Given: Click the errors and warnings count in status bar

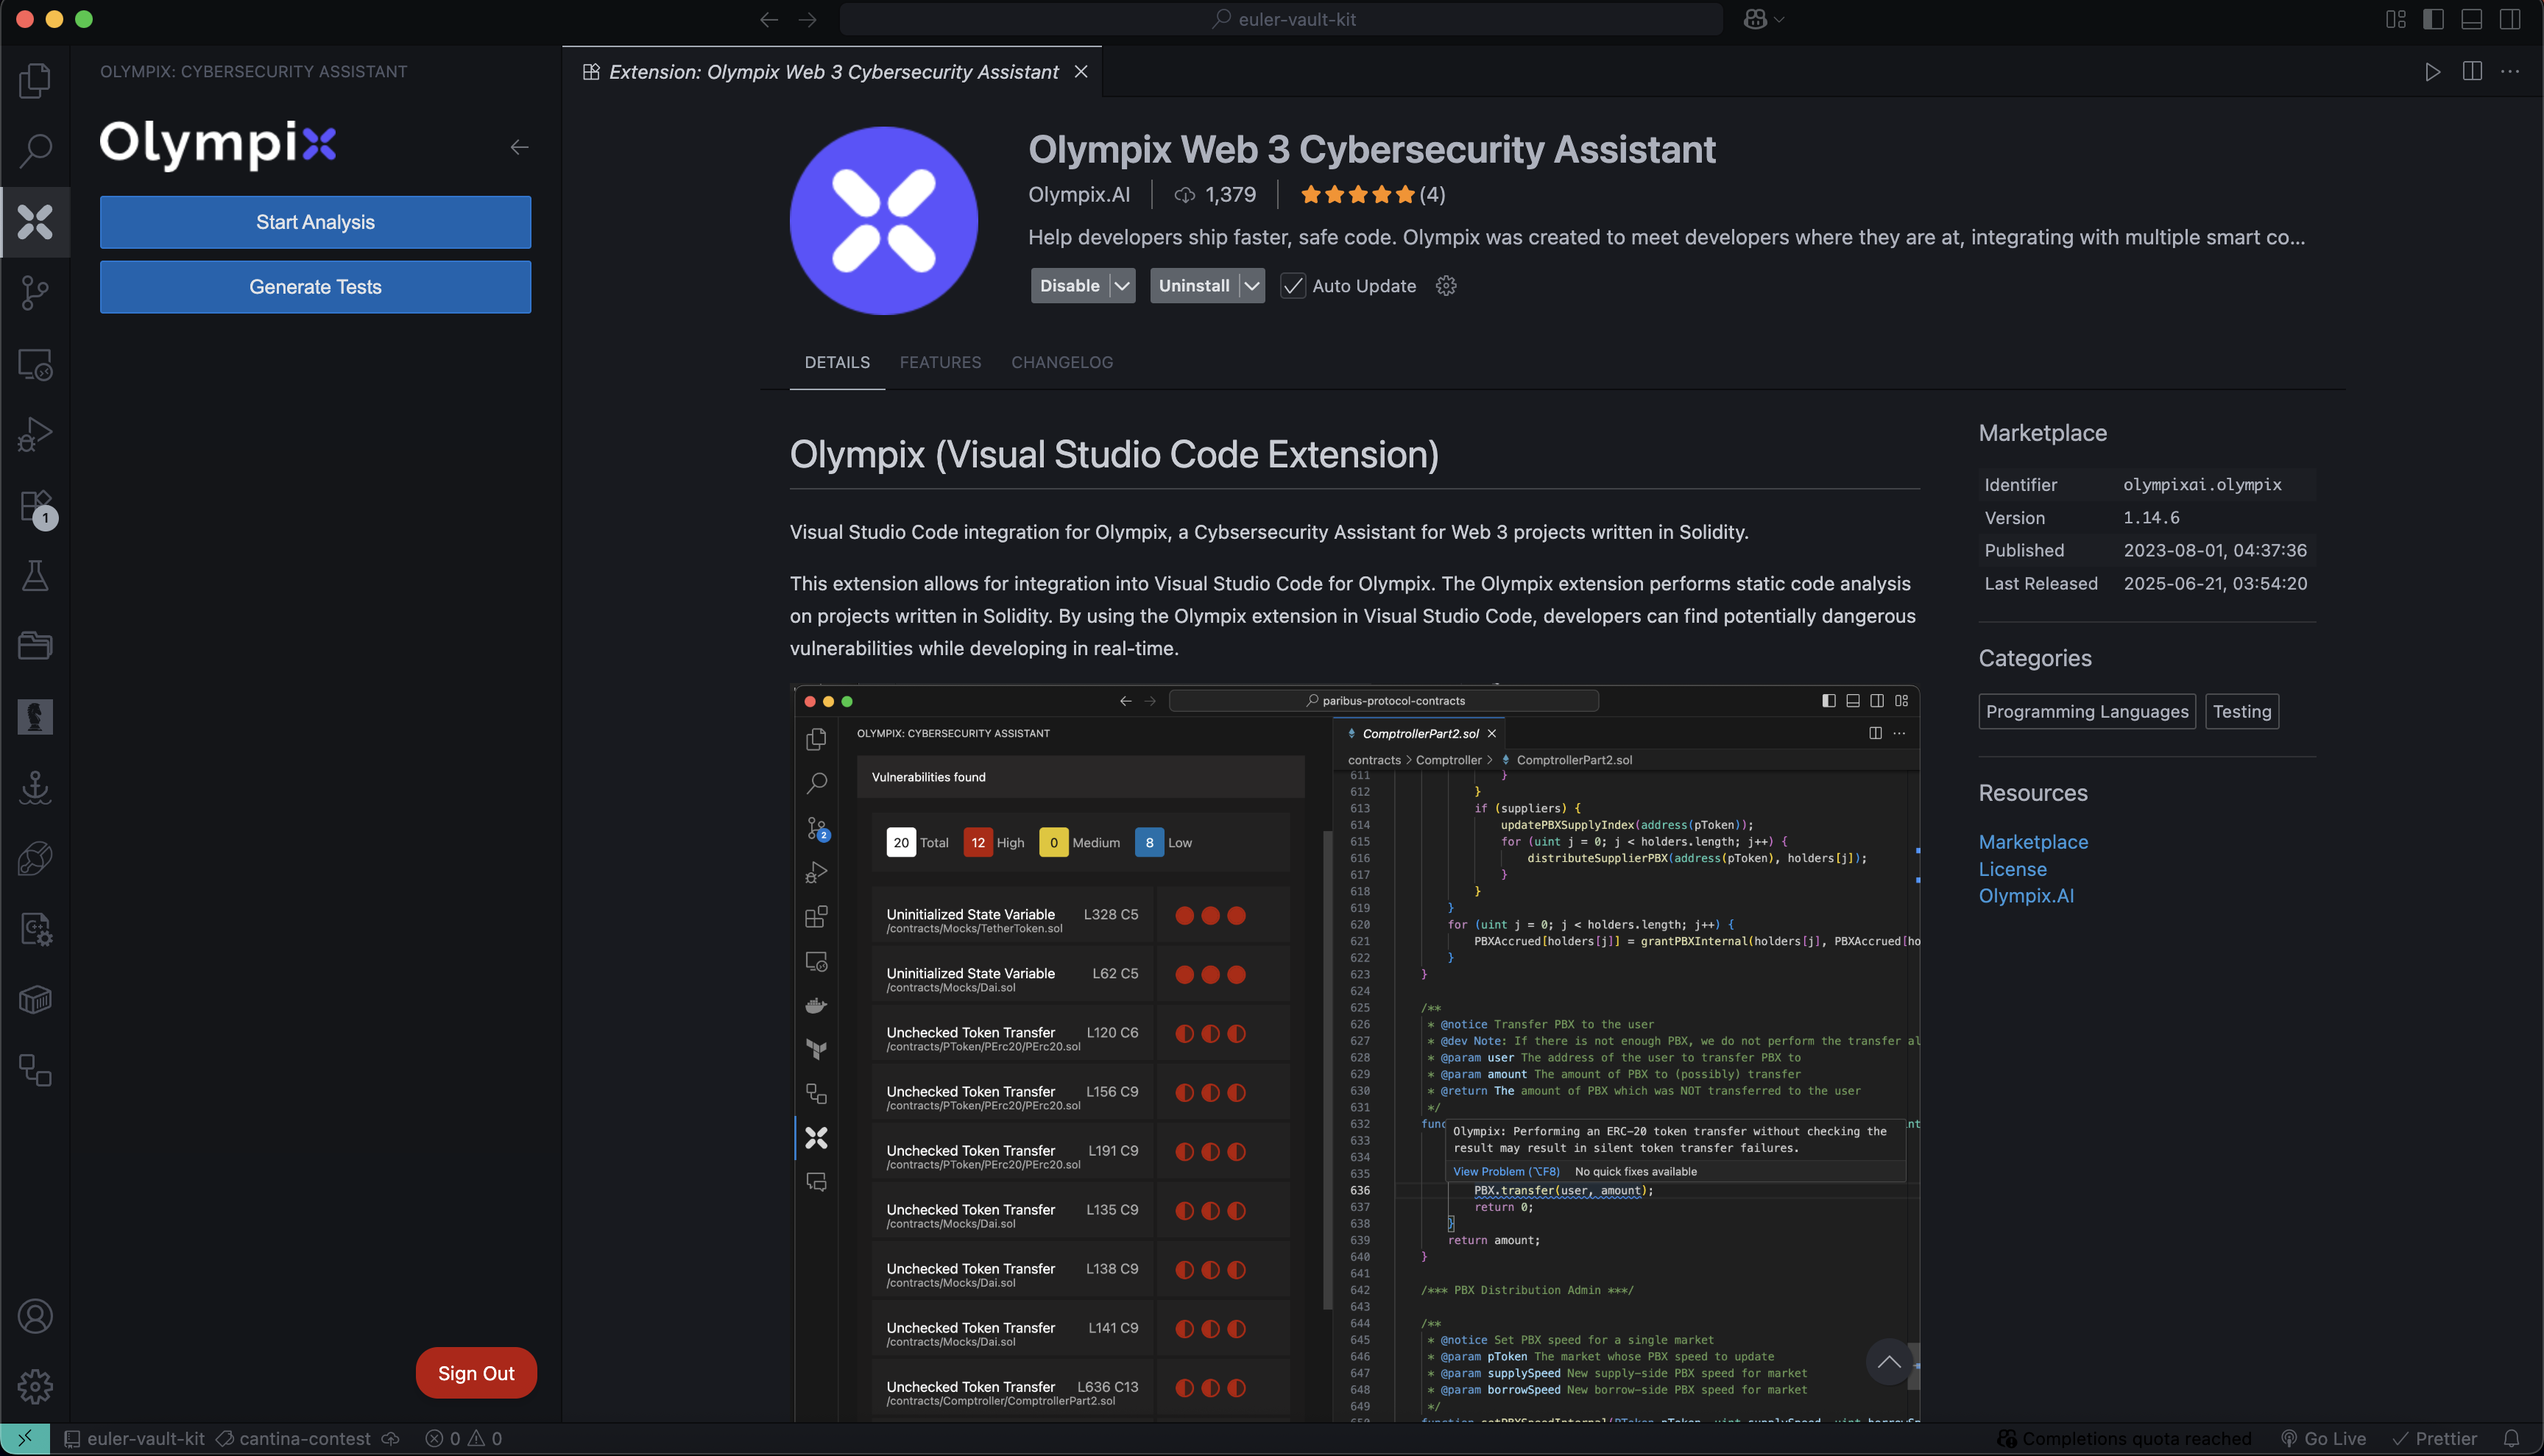Looking at the screenshot, I should pyautogui.click(x=463, y=1438).
